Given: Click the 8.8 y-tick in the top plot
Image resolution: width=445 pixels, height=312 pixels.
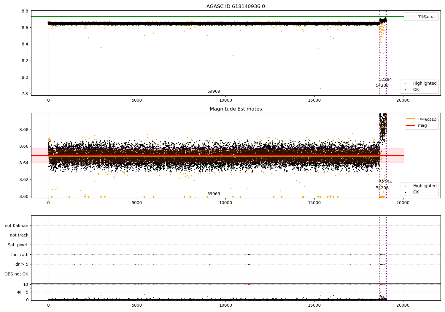Looking at the screenshot, I should (25, 11).
